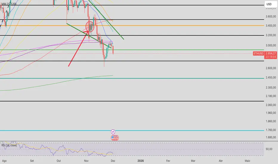Click the Nov month on time axis

tap(86, 161)
